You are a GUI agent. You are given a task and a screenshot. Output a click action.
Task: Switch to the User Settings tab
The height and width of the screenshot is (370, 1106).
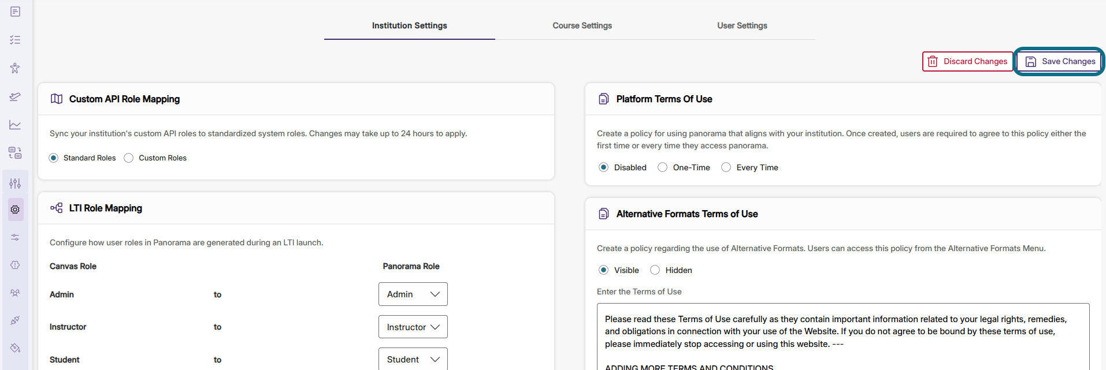742,25
